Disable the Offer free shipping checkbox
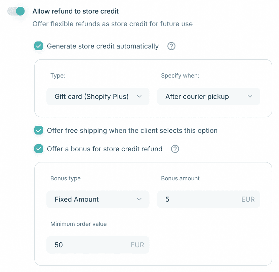This screenshot has width=279, height=272. pyautogui.click(x=39, y=130)
